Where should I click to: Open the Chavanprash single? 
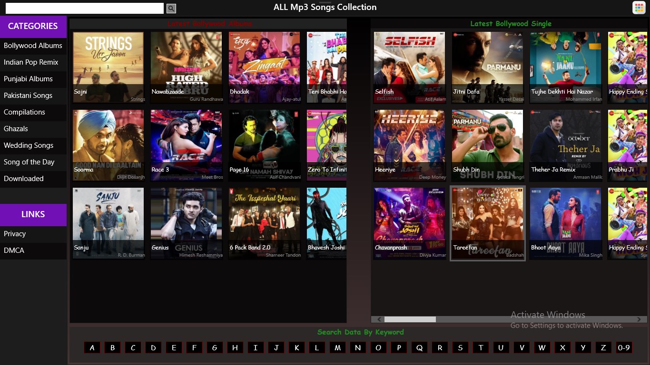pos(410,223)
